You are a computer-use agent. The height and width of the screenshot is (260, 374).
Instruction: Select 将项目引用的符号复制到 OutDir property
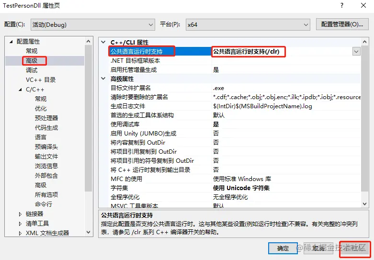point(152,160)
